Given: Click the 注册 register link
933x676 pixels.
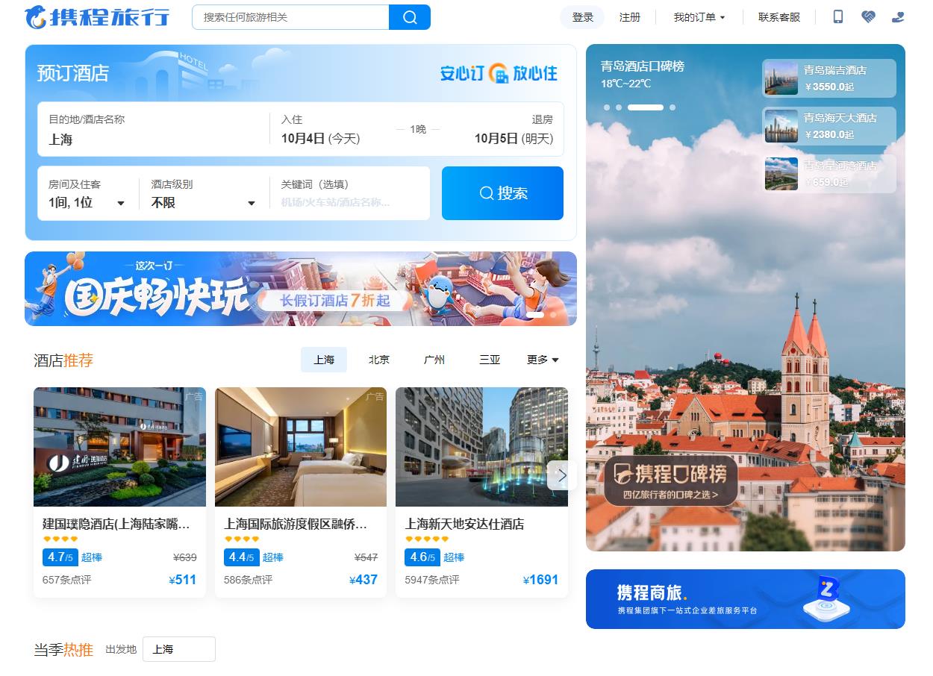Looking at the screenshot, I should pos(630,17).
